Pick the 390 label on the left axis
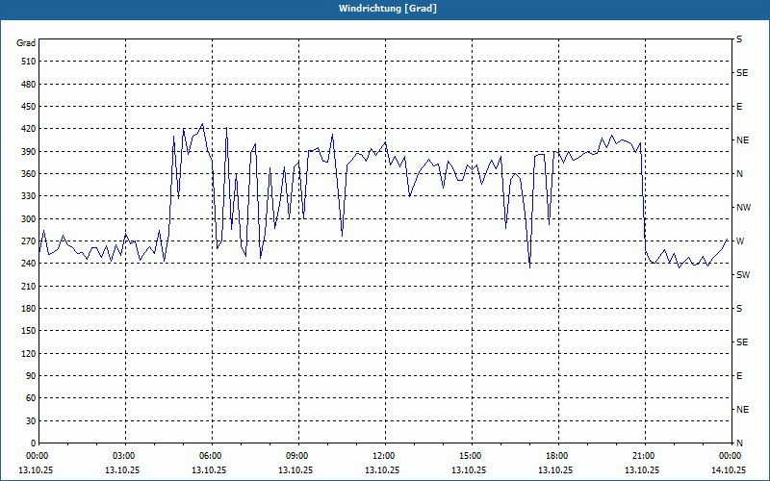Image resolution: width=770 pixels, height=481 pixels. [29, 152]
